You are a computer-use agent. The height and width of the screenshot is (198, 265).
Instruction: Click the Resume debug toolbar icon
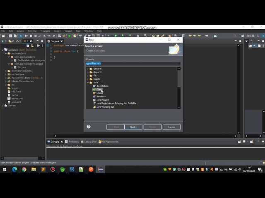coord(26,36)
